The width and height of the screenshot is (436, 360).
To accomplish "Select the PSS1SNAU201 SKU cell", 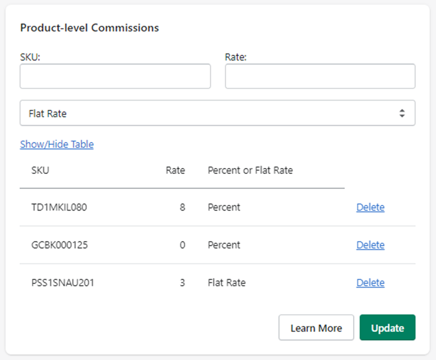I will [62, 283].
